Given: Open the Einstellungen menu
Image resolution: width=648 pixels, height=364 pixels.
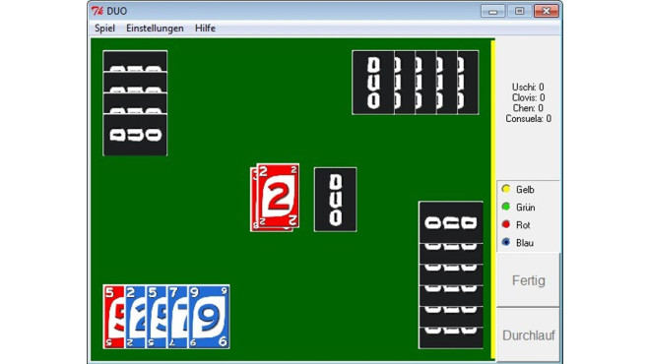Looking at the screenshot, I should coord(155,29).
